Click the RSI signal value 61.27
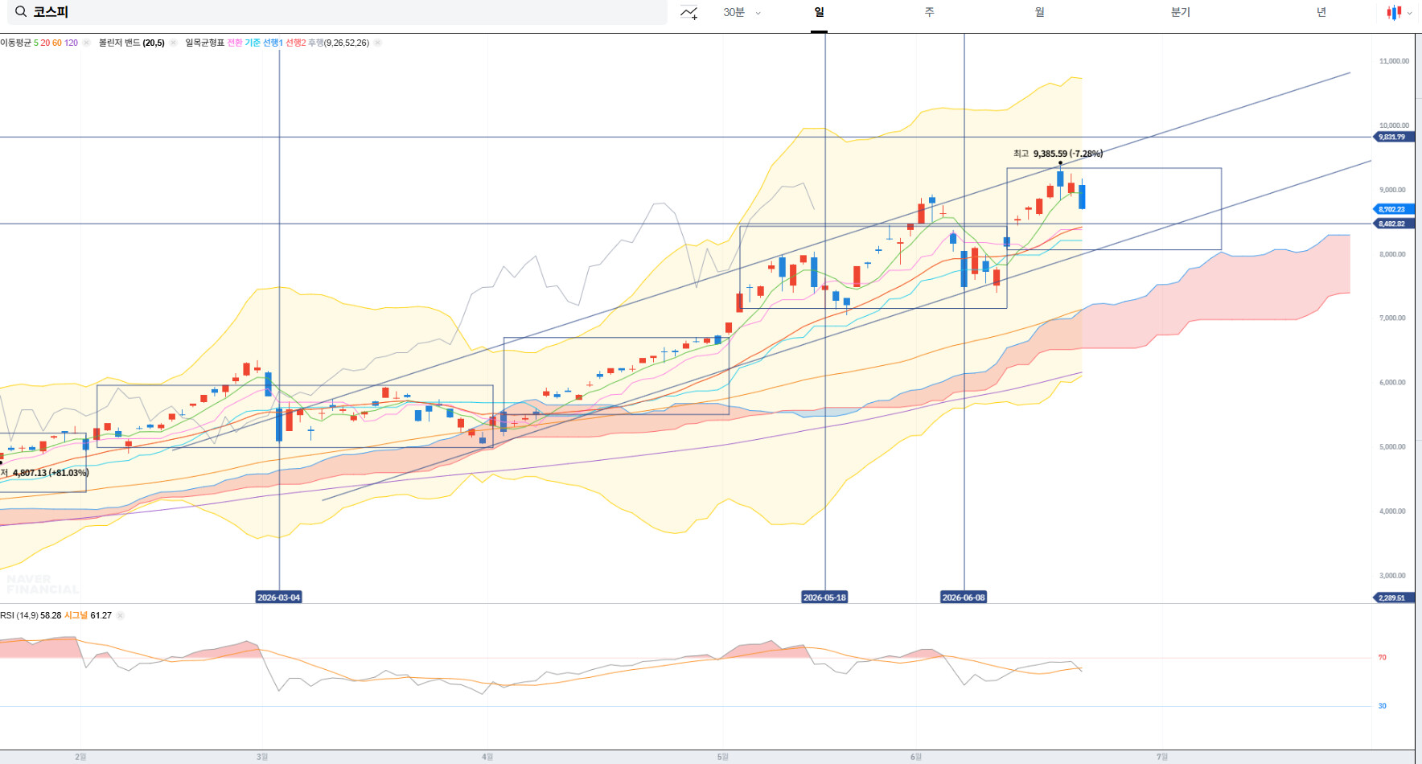 click(101, 615)
